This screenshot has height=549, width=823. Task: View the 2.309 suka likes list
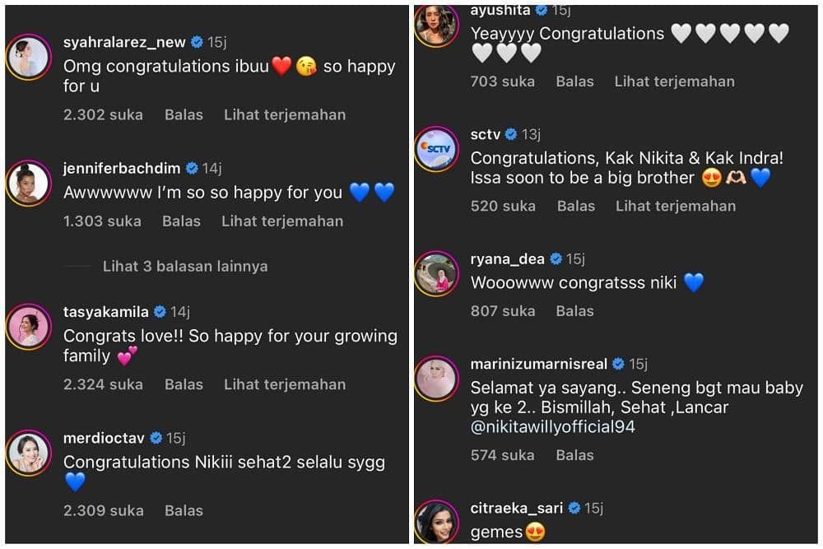(x=103, y=511)
